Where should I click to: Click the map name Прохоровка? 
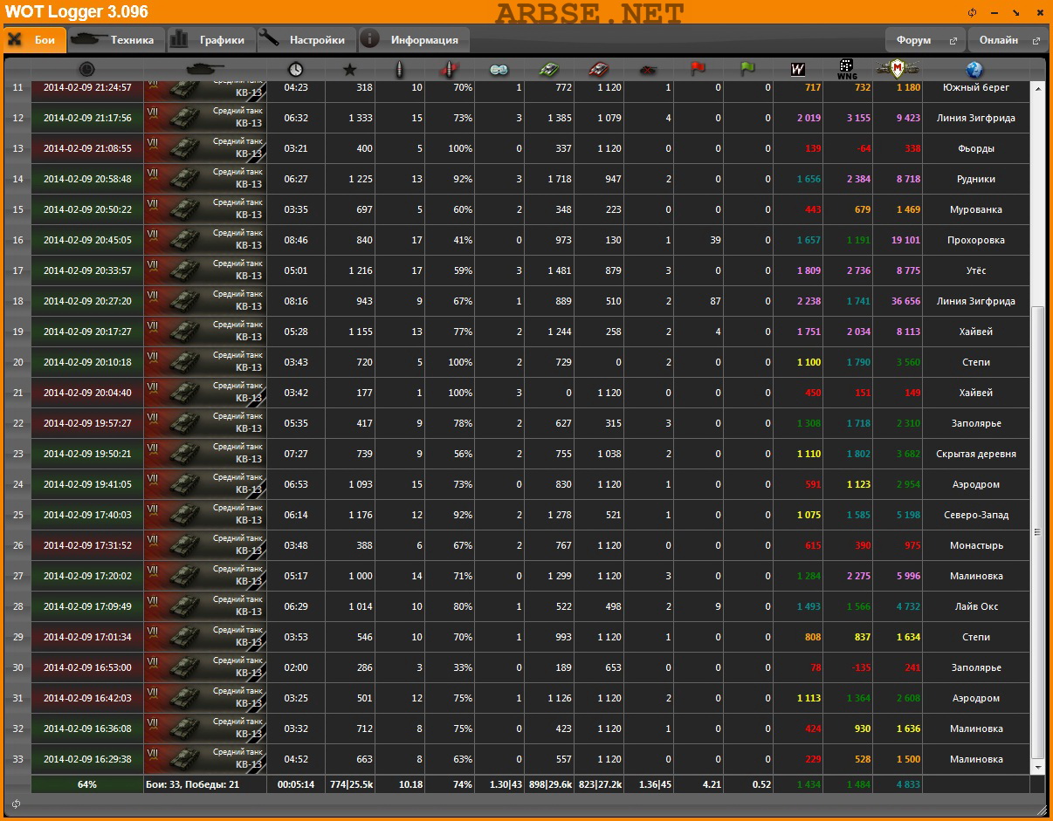pyautogui.click(x=975, y=240)
